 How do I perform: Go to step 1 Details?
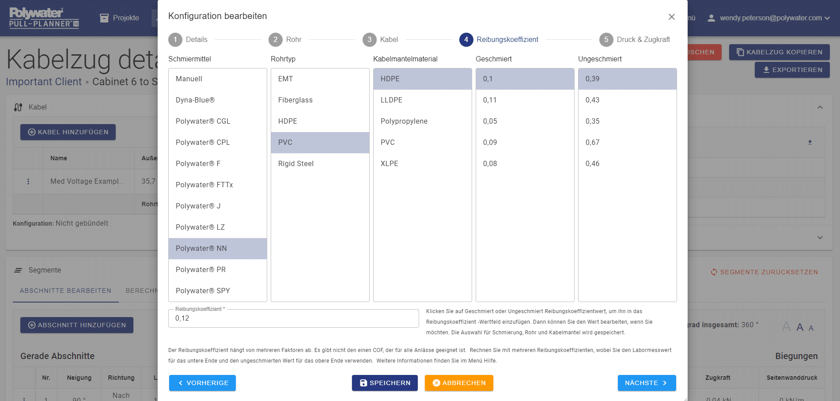188,39
